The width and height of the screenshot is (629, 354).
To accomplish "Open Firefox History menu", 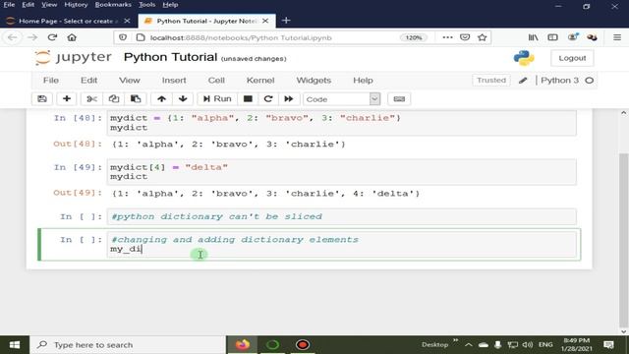I will tap(76, 5).
